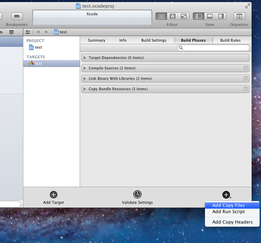Open the breakpoint navigator icon
261x243 pixels.
tap(1, 32)
